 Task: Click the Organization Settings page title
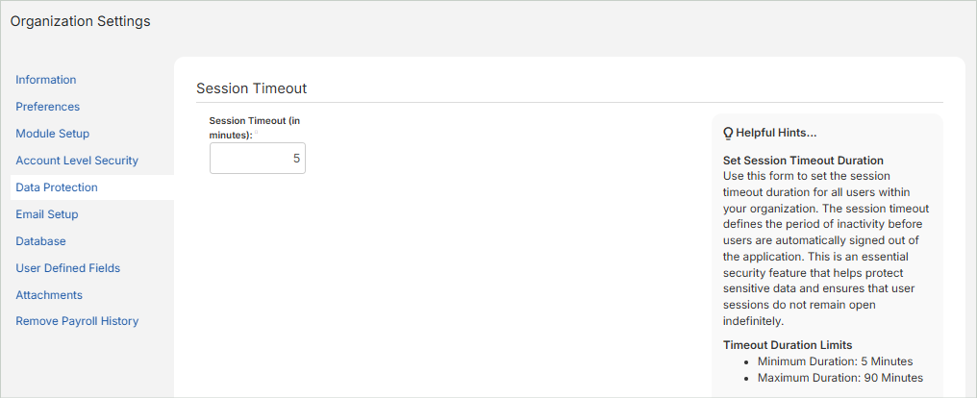[x=81, y=21]
